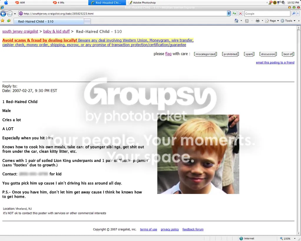Flag post as best of
Image resolution: width=301 pixels, height=241 pixels.
pyautogui.click(x=288, y=54)
